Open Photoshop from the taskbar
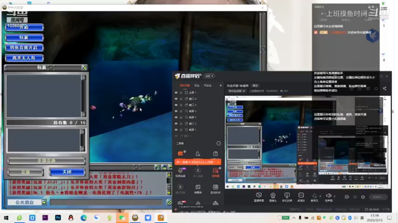This screenshot has width=398, height=223. point(58,218)
